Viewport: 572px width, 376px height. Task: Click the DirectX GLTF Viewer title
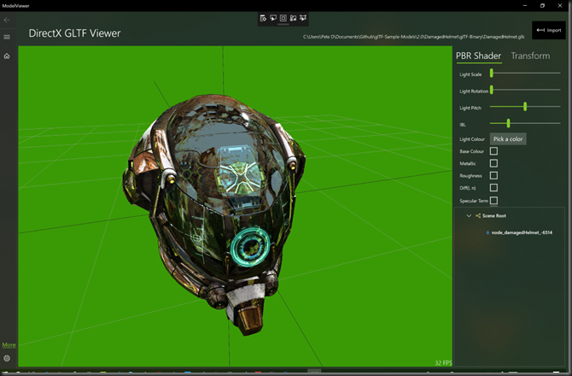coord(75,33)
